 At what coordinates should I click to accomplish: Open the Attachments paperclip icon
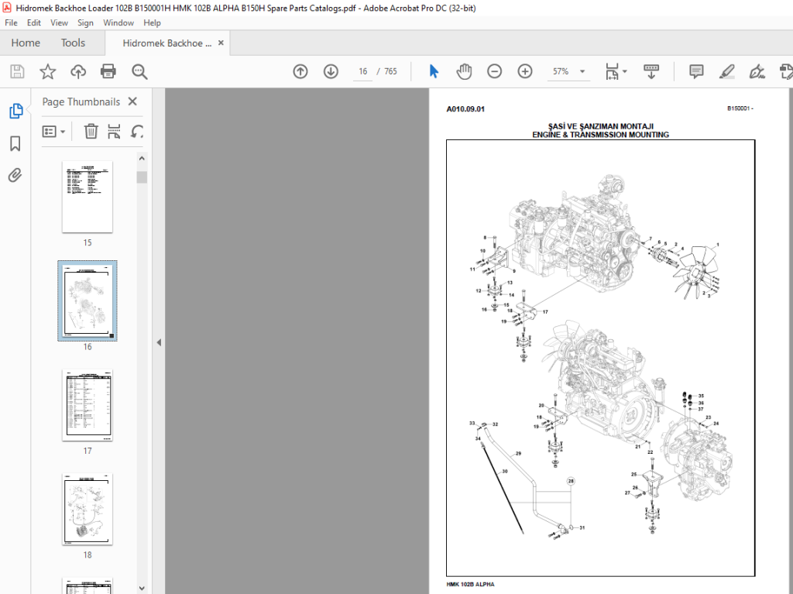(15, 176)
